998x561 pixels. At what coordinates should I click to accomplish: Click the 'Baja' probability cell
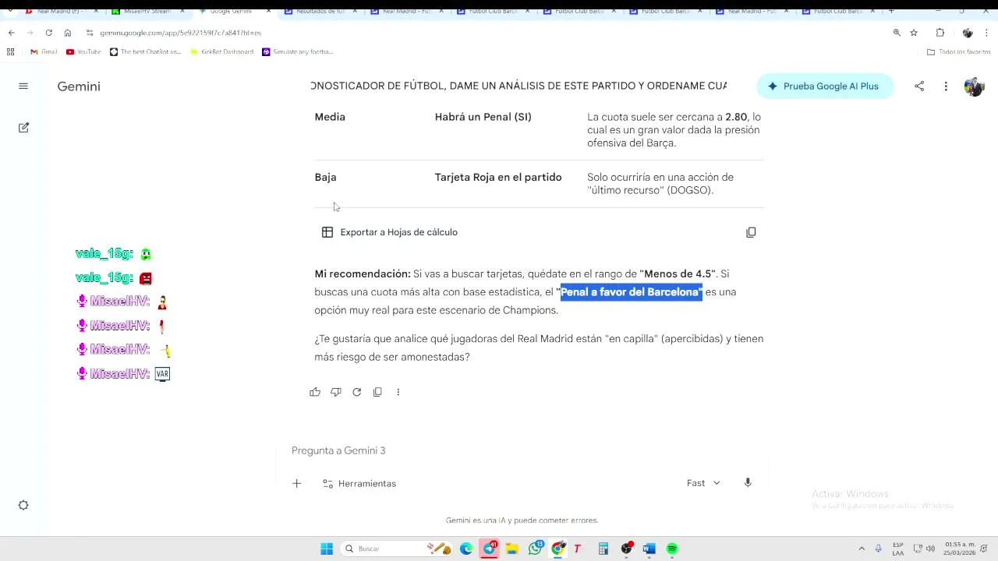pyautogui.click(x=325, y=178)
